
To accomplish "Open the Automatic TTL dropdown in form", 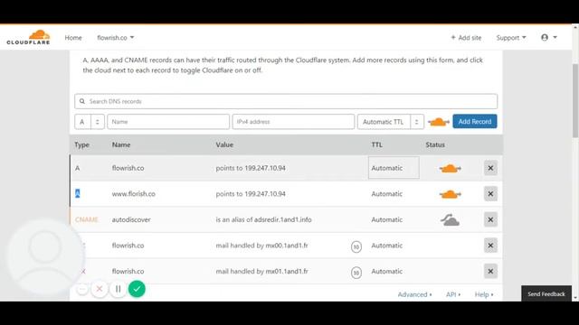I will (390, 122).
